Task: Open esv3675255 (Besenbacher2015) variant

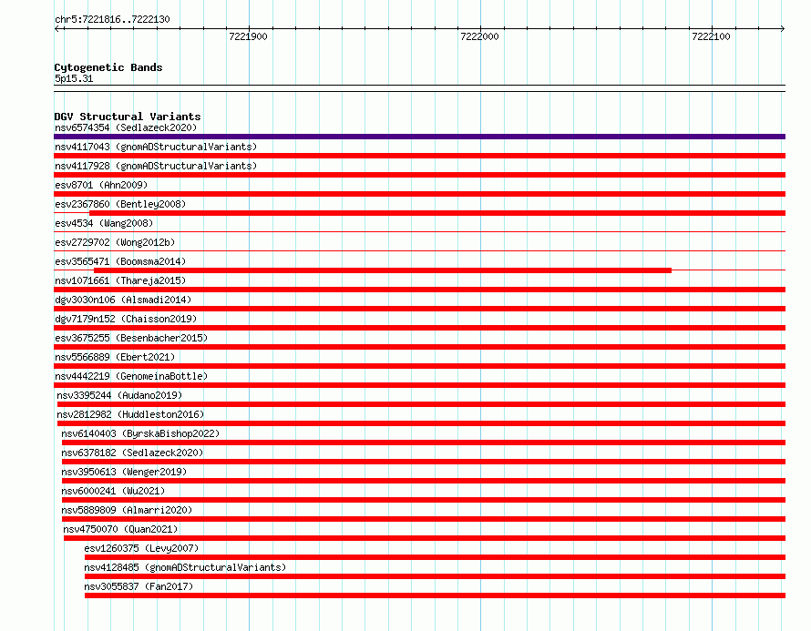Action: click(131, 338)
